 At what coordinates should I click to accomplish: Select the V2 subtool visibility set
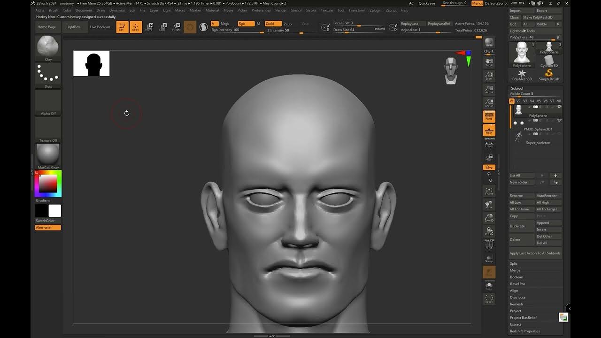[x=518, y=101]
